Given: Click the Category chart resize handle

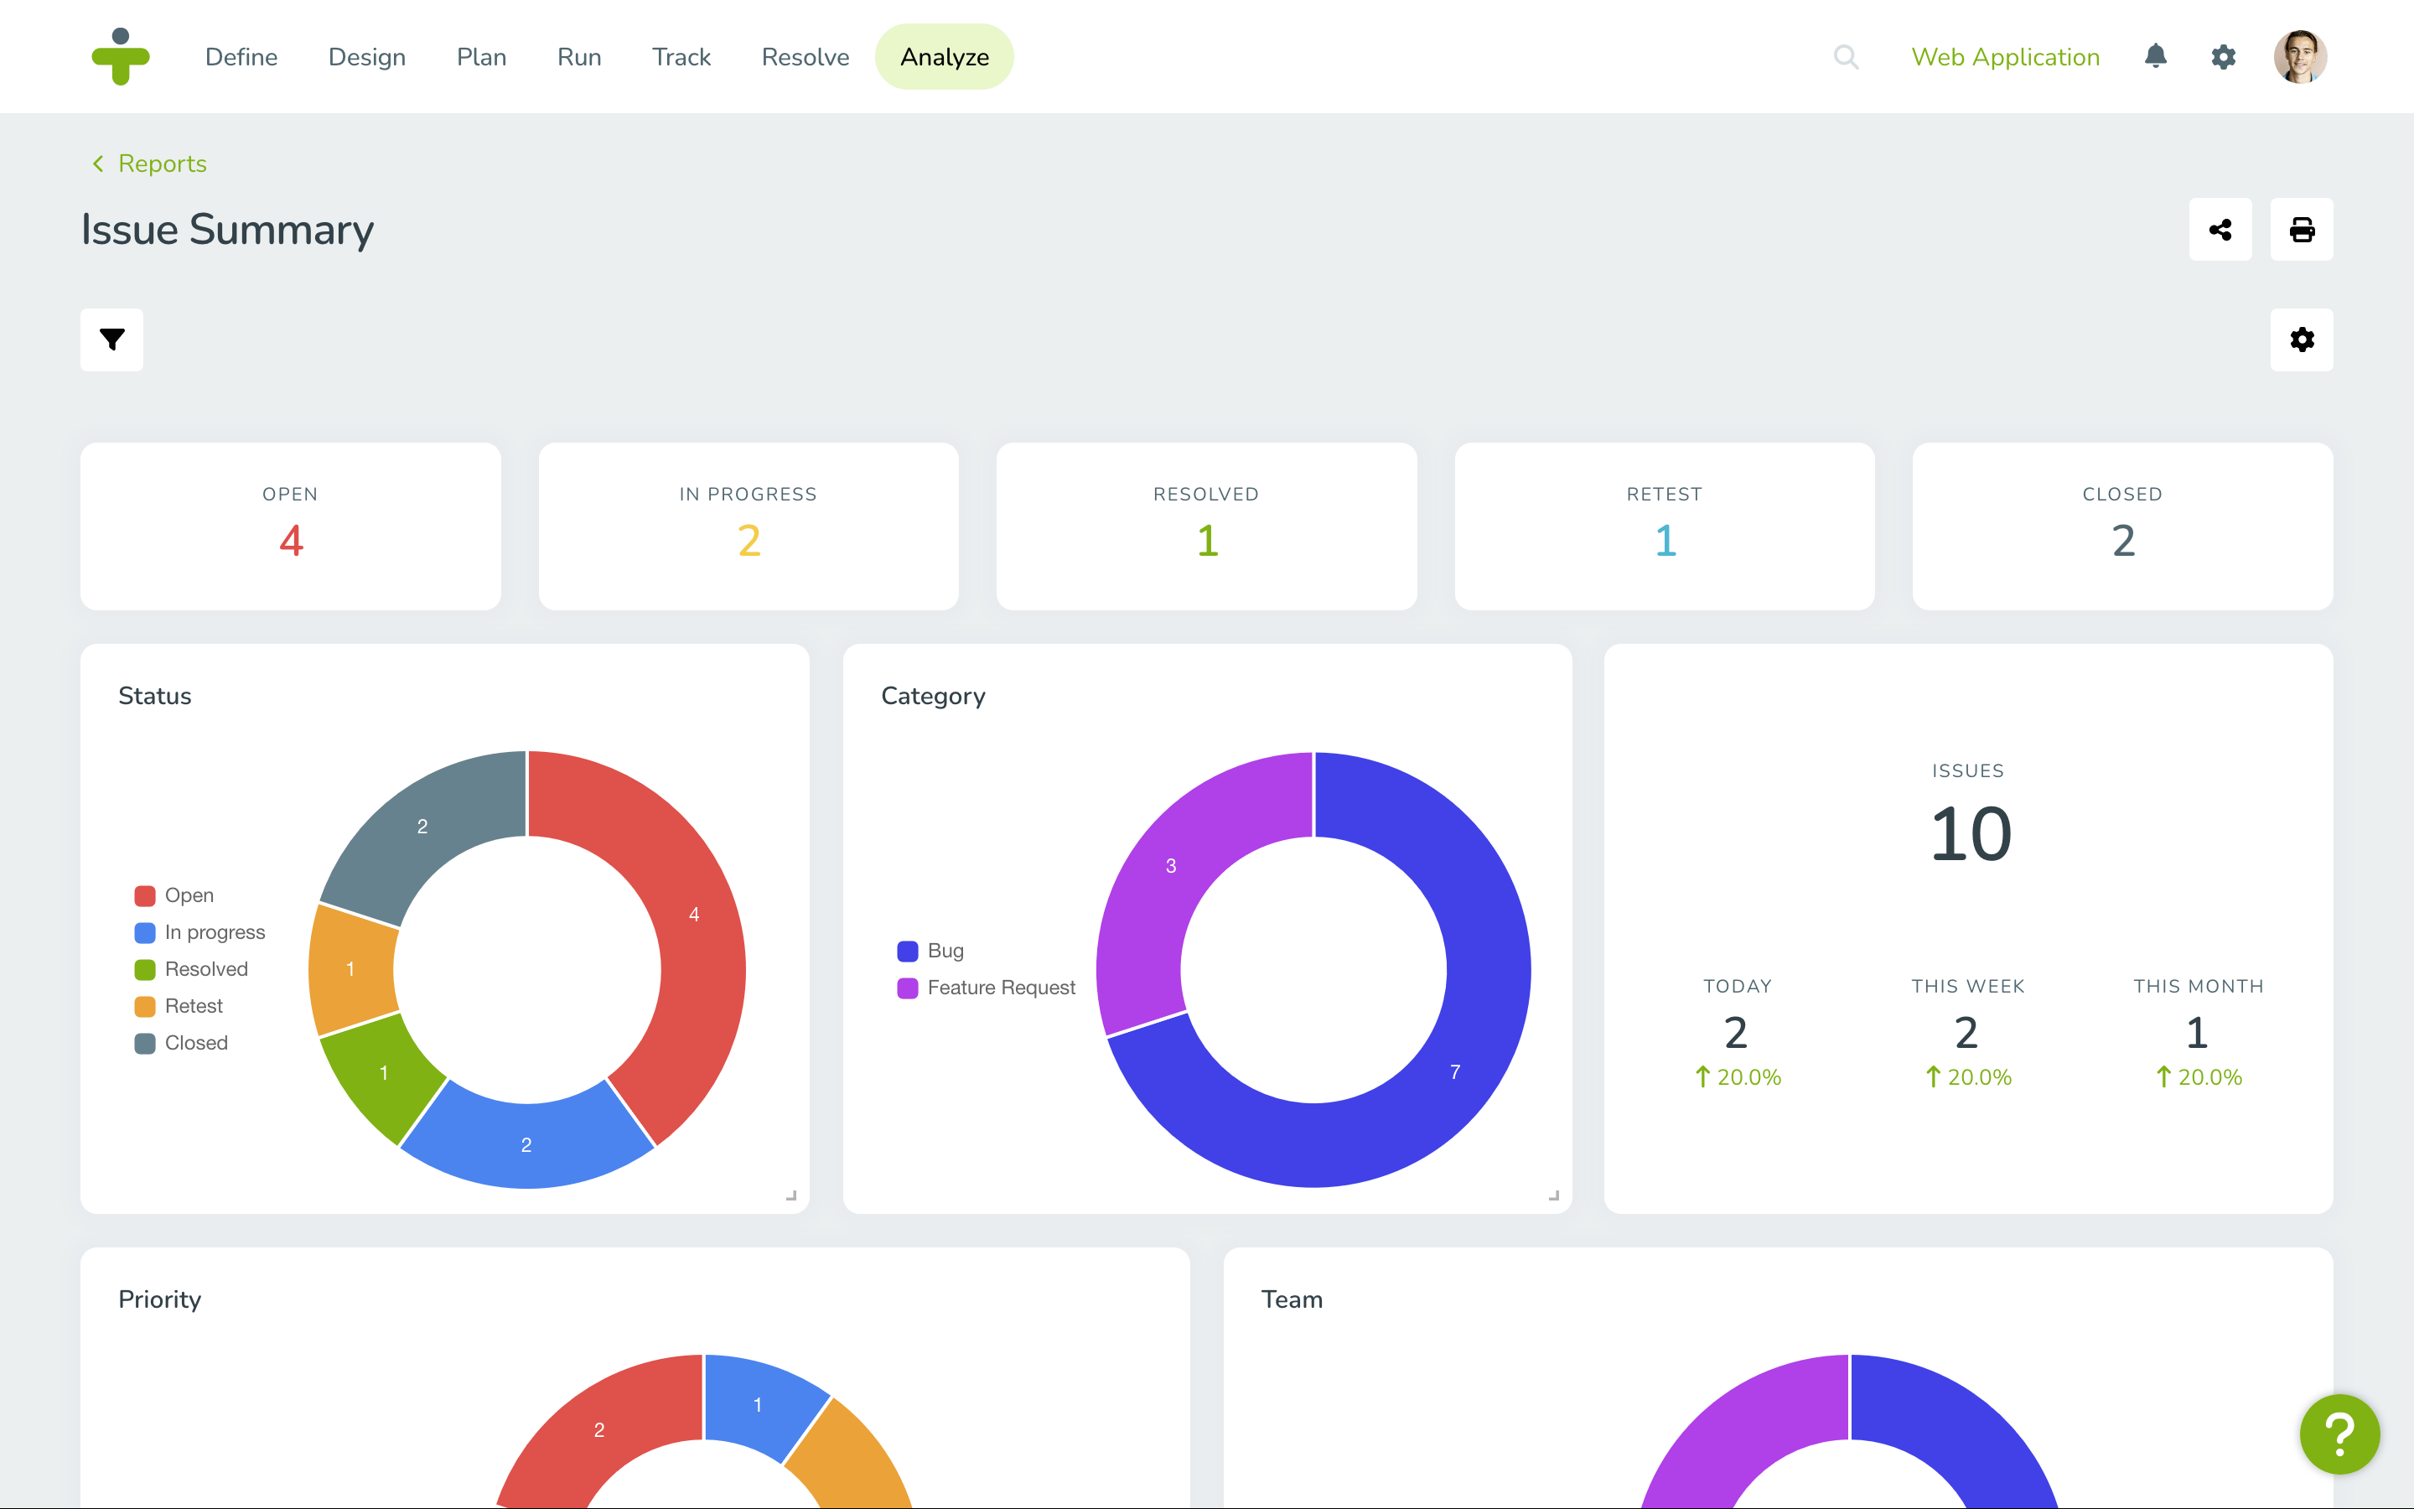Looking at the screenshot, I should [1553, 1195].
